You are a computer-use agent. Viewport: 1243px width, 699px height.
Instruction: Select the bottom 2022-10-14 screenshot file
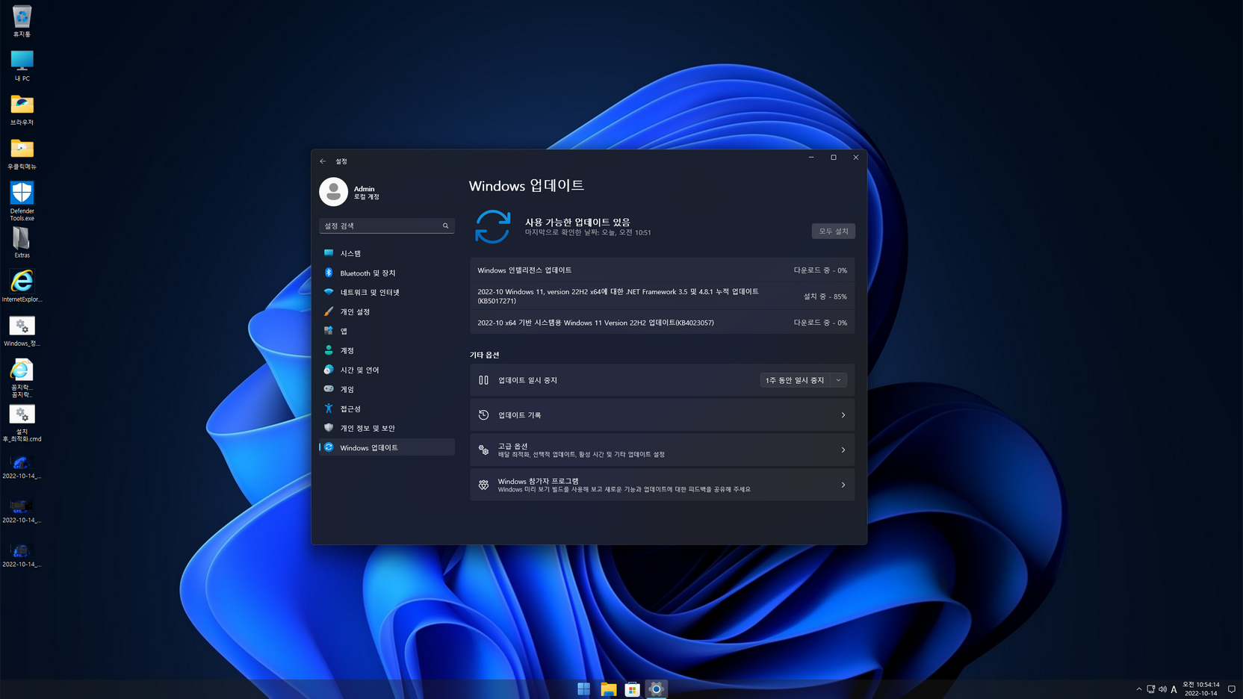point(22,556)
